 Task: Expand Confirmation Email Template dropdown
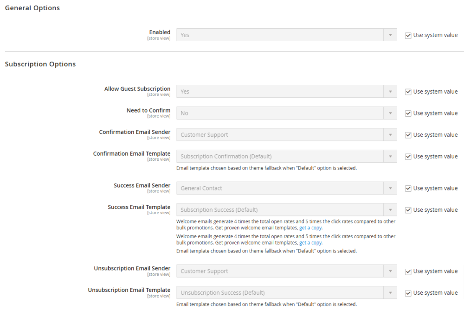[x=286, y=157]
